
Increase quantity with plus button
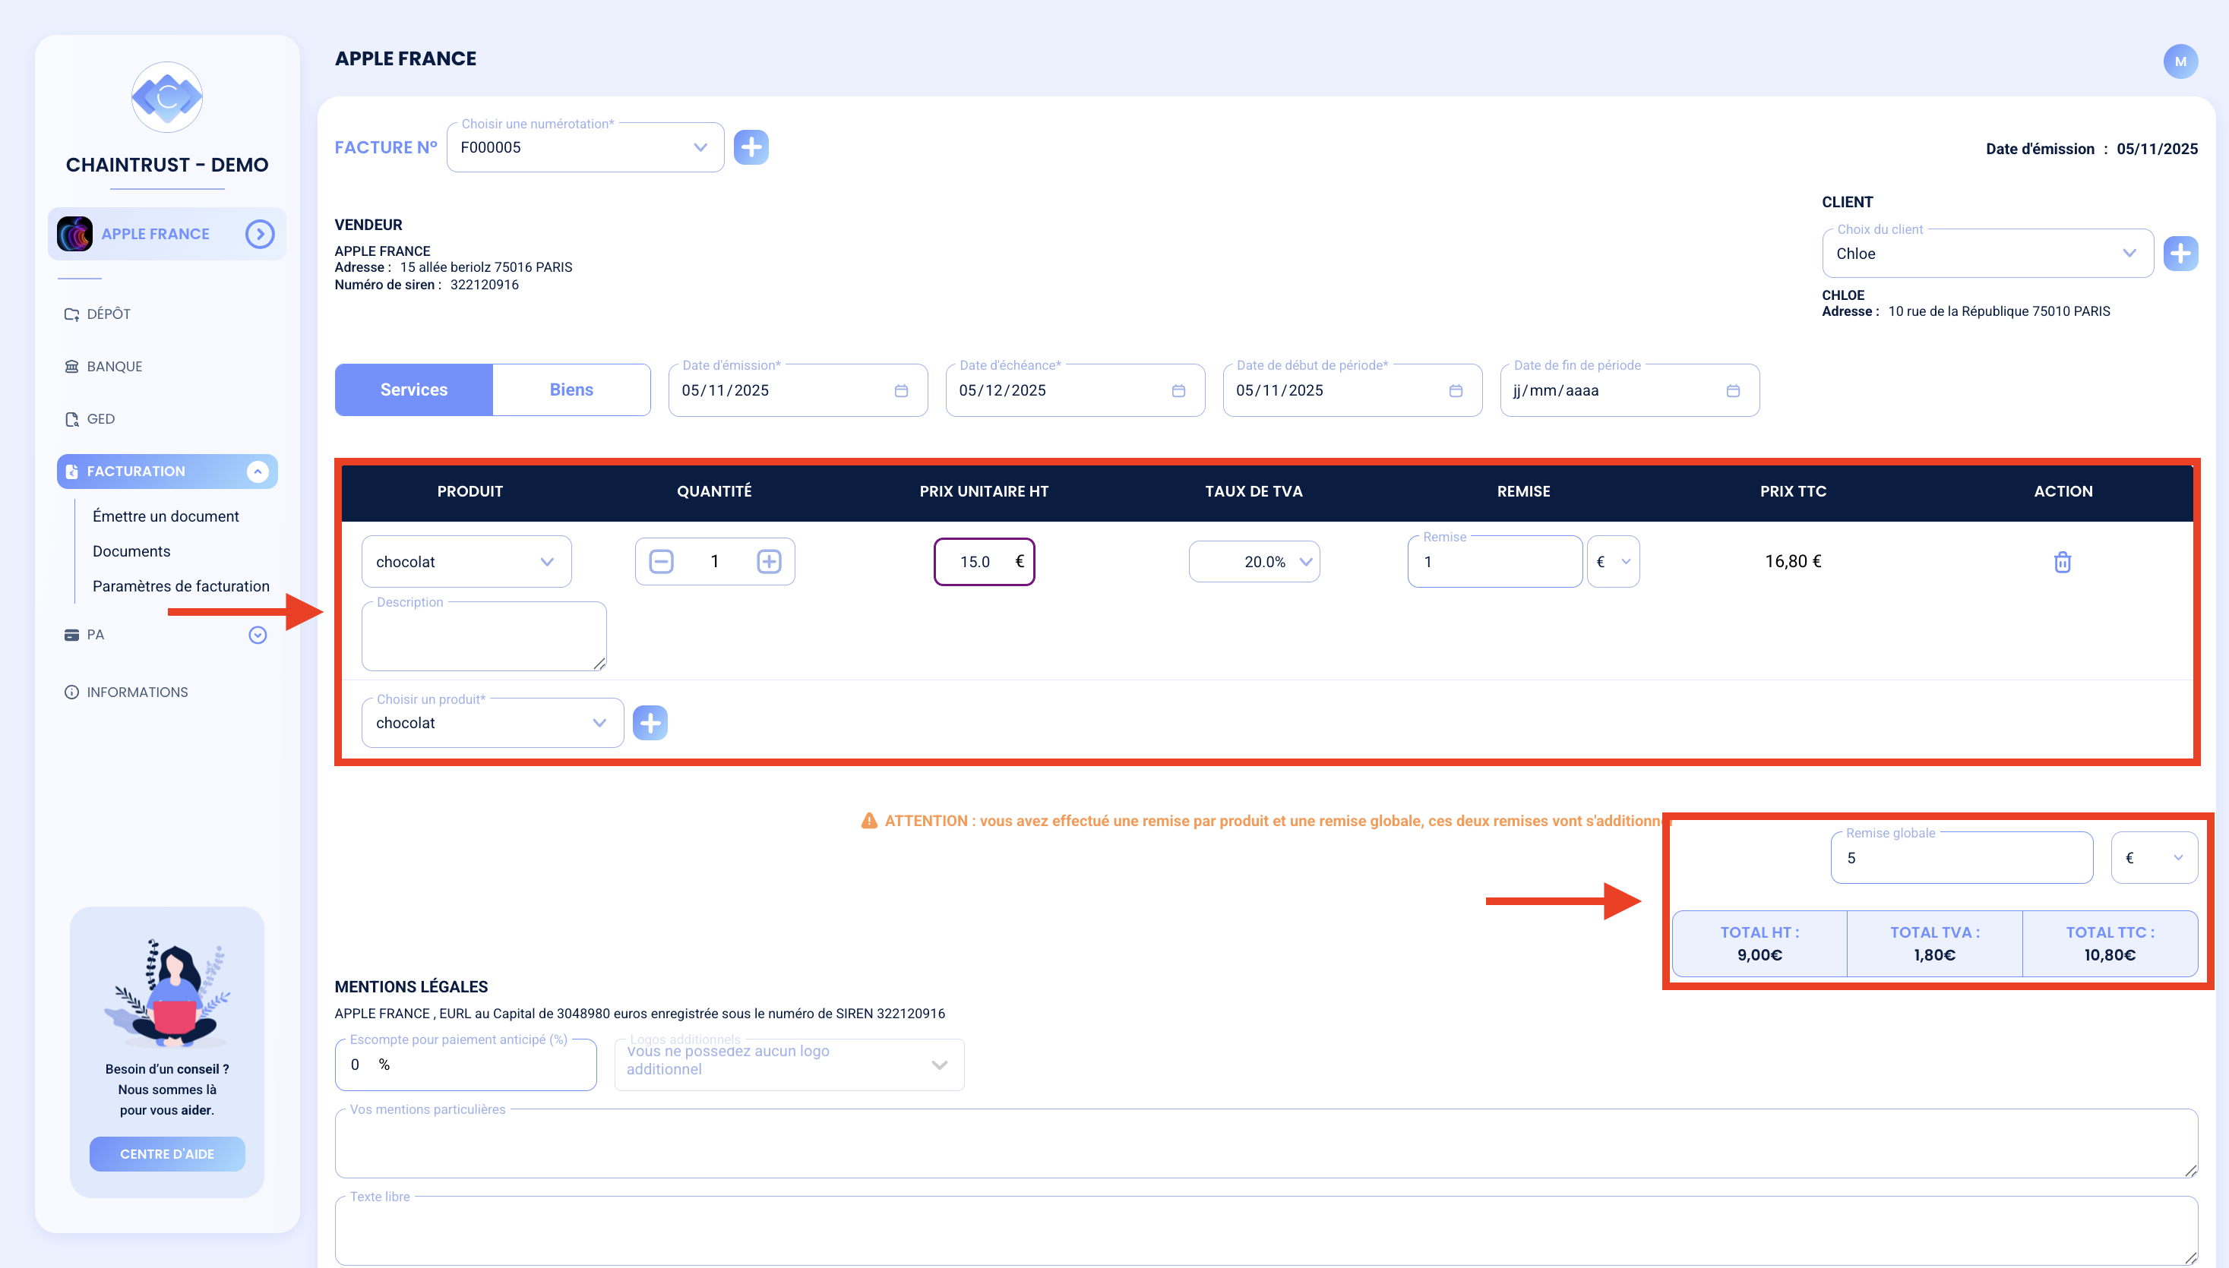pyautogui.click(x=769, y=562)
